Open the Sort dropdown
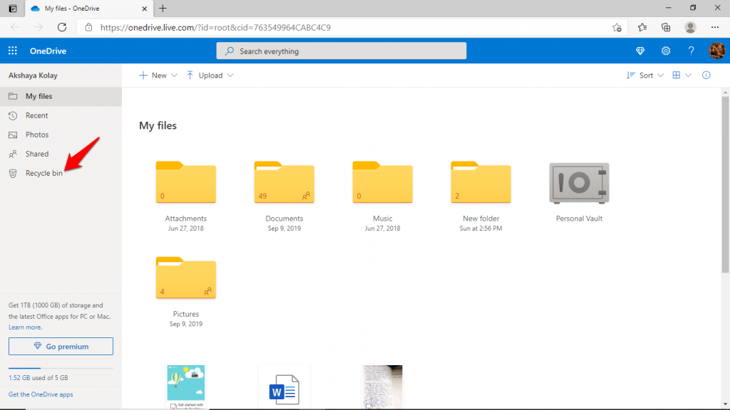The height and width of the screenshot is (410, 730). pyautogui.click(x=644, y=75)
